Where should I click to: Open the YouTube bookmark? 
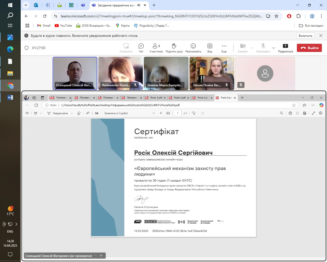(x=63, y=26)
